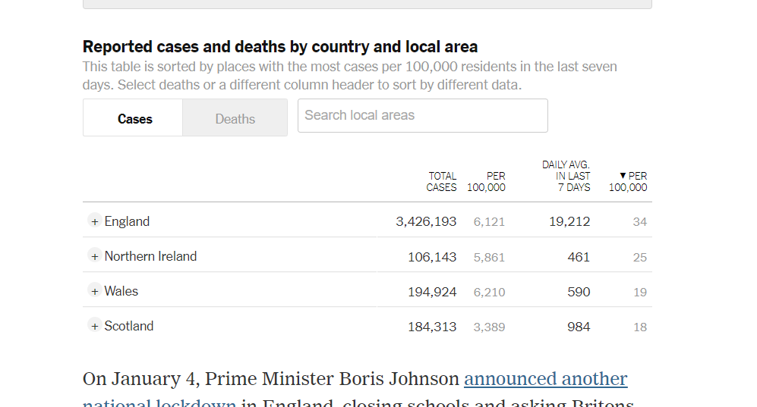The image size is (757, 407).
Task: Click the Search local areas field
Action: (x=422, y=116)
